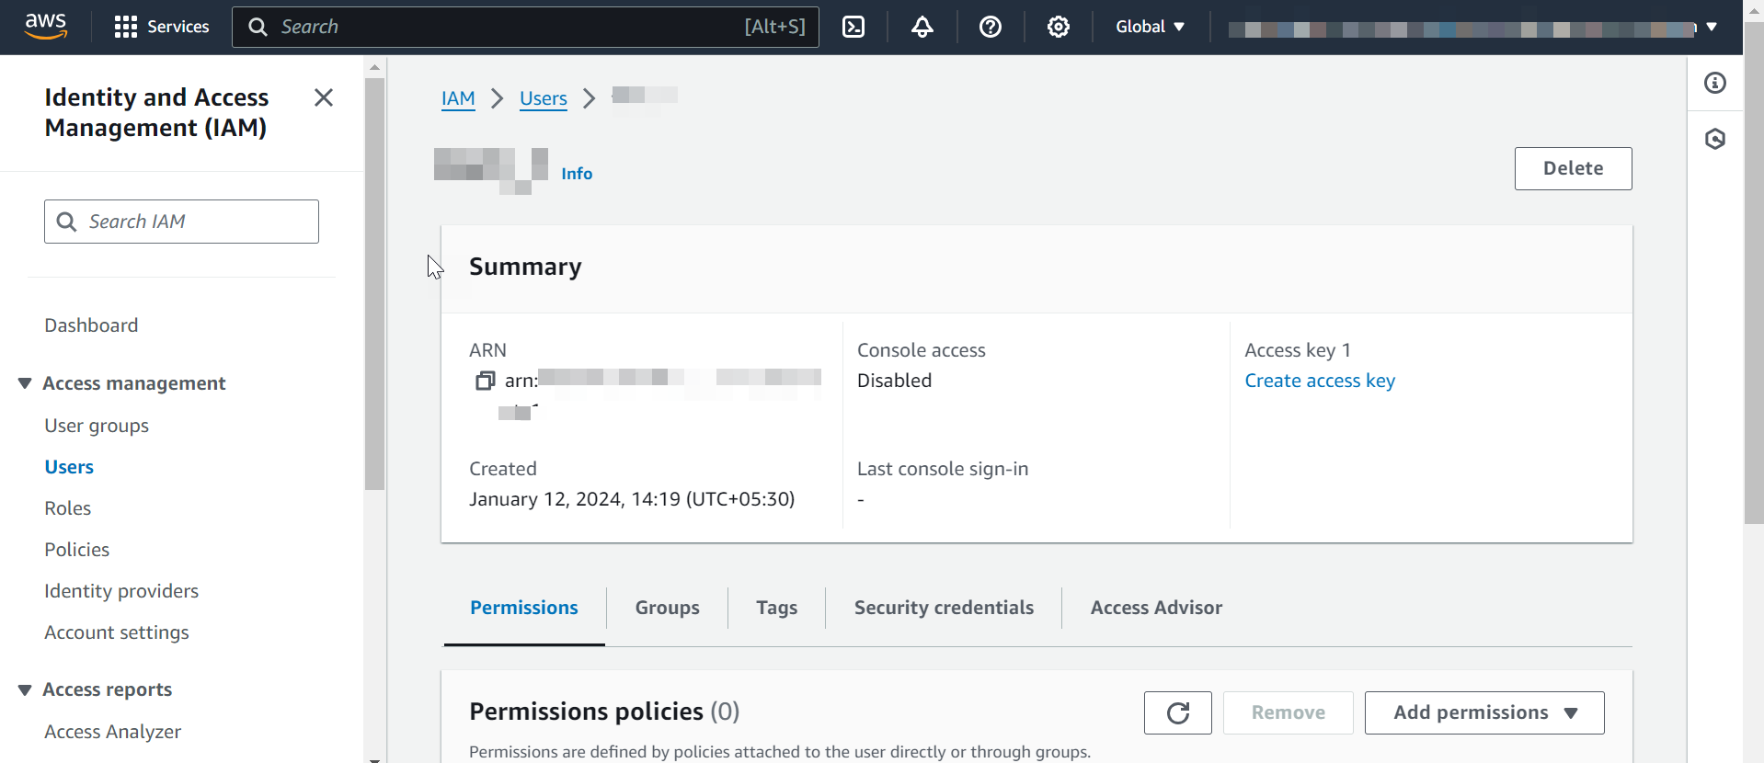Viewport: 1764px width, 763px height.
Task: Open the help question mark icon
Action: click(x=991, y=27)
